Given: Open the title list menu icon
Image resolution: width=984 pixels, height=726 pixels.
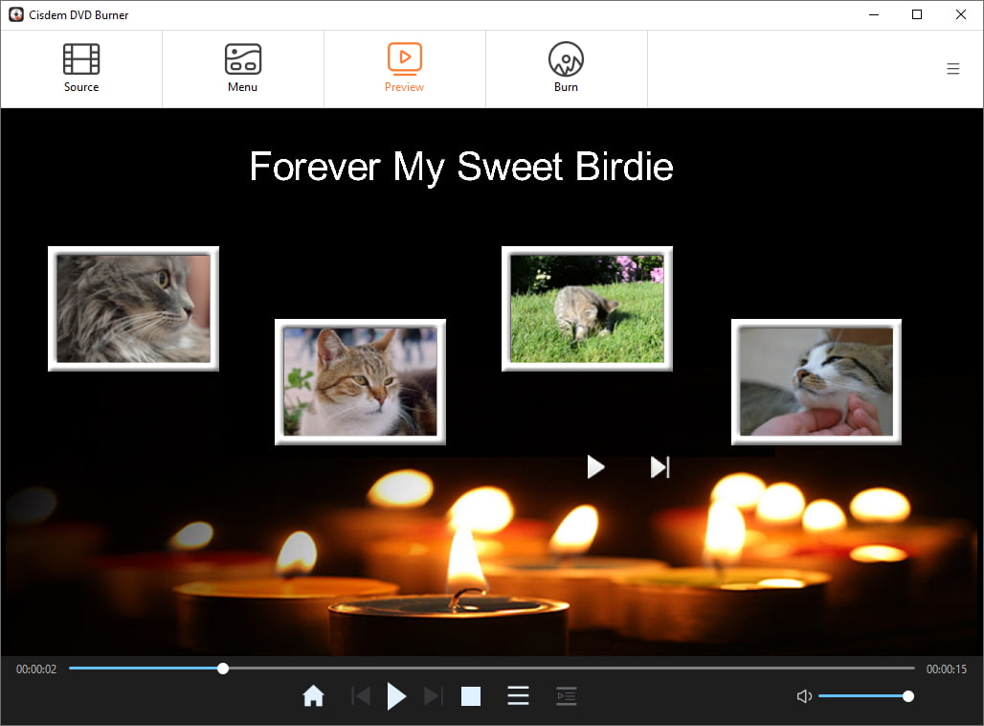Looking at the screenshot, I should pos(518,696).
